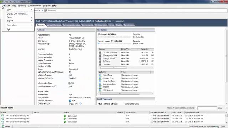The image size is (228, 128).
Task: Sort the Network name column header
Action: [x=109, y=72]
